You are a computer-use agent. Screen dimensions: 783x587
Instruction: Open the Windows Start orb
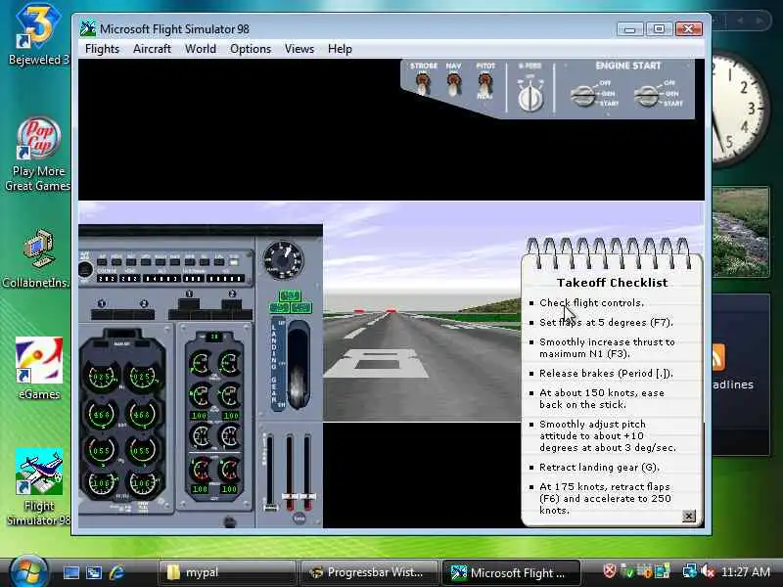tap(28, 572)
